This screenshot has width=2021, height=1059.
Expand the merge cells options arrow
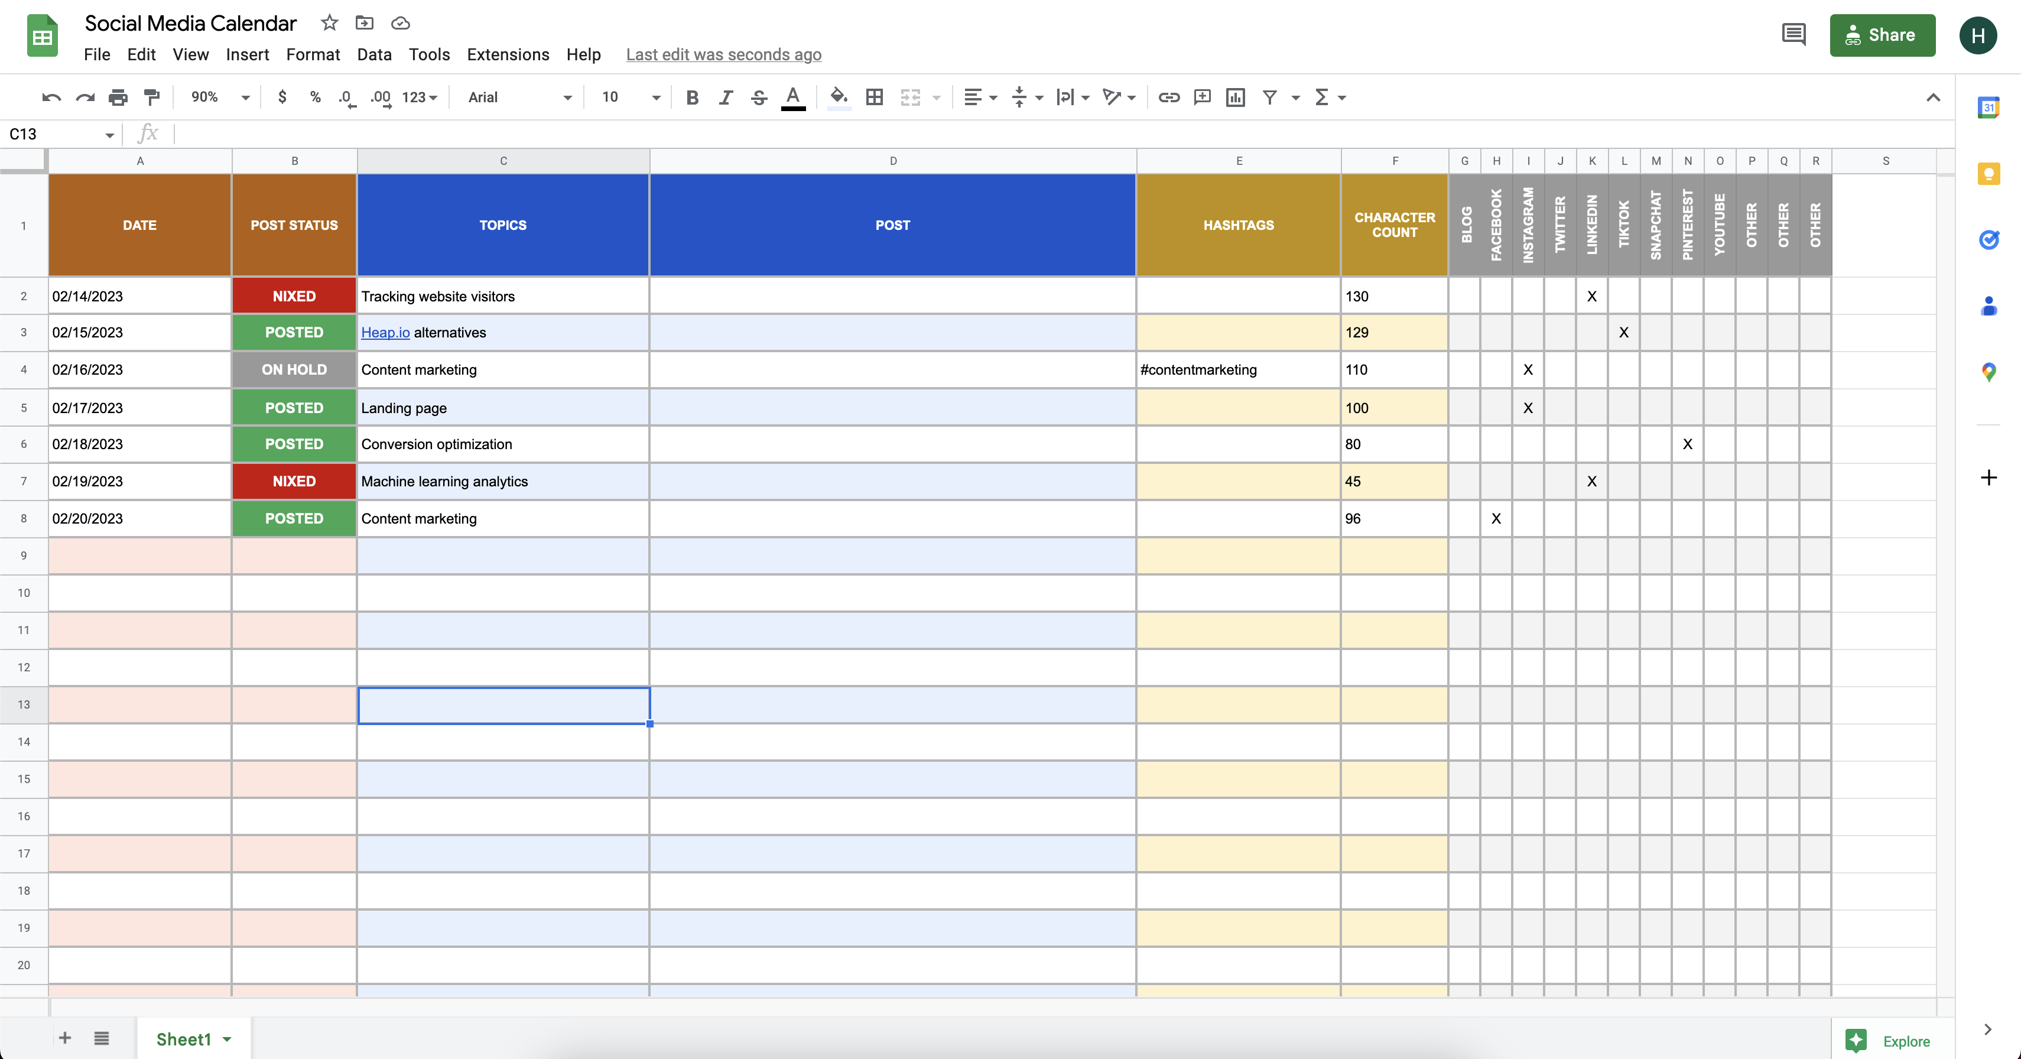coord(936,98)
